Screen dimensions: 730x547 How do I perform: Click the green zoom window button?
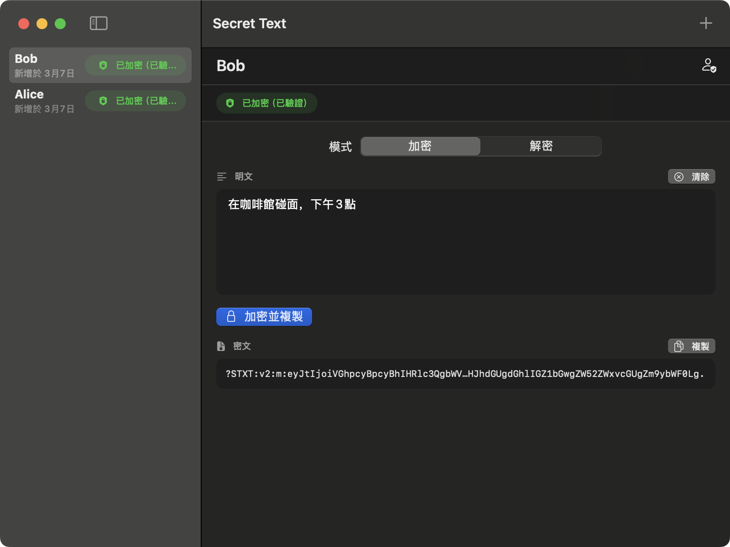[x=60, y=24]
